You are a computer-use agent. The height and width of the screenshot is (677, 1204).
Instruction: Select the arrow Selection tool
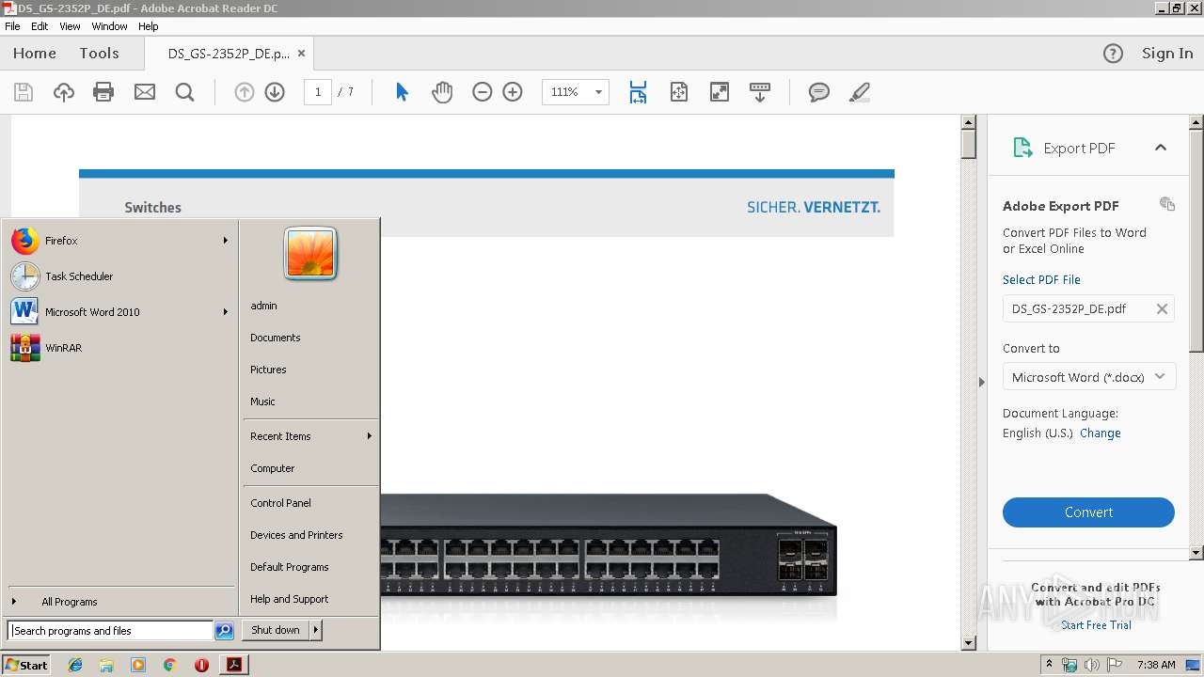tap(402, 92)
